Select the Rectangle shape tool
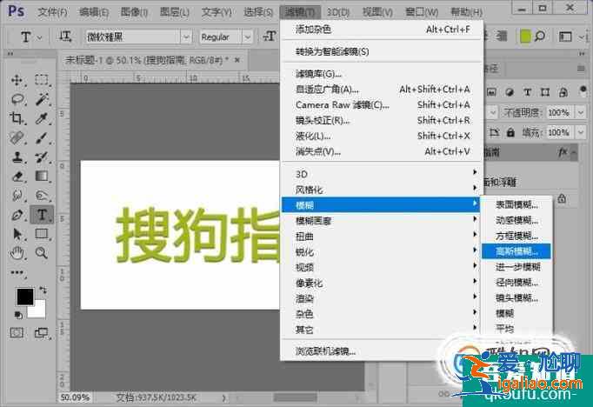Viewport: 593px width, 407px height. point(42,234)
